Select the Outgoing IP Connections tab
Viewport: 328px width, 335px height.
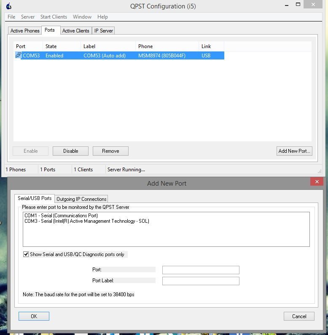81,199
